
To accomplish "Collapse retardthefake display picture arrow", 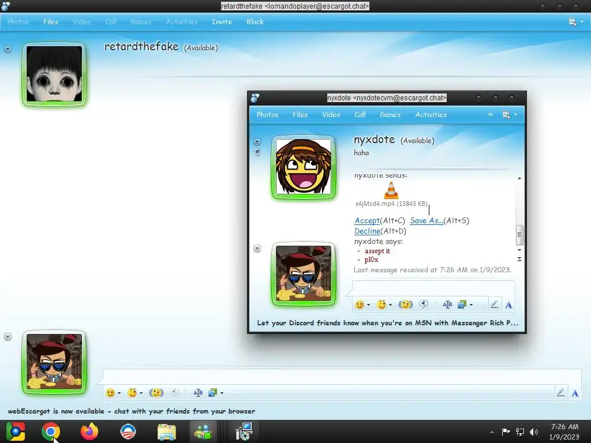I will pyautogui.click(x=8, y=48).
